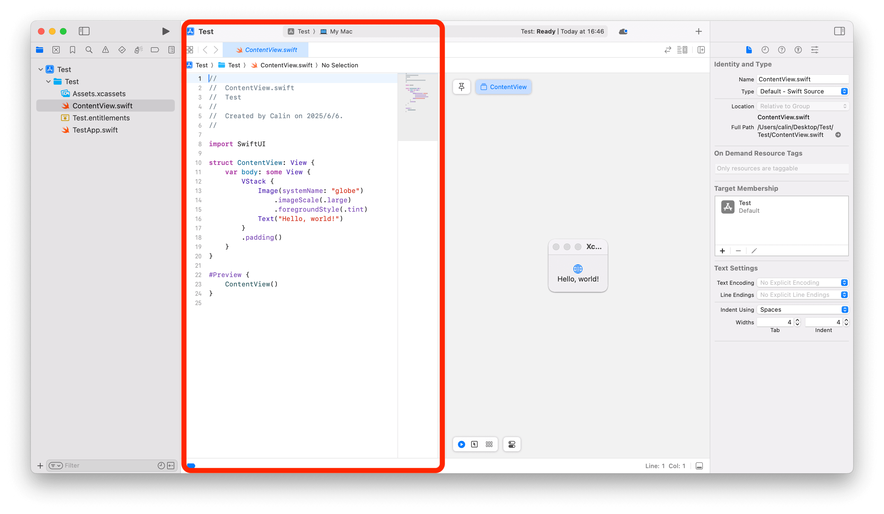
Task: Open the related items grid menu
Action: [x=190, y=50]
